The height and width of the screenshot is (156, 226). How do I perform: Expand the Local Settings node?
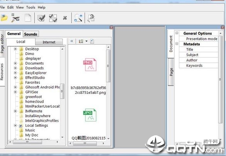[15, 125]
